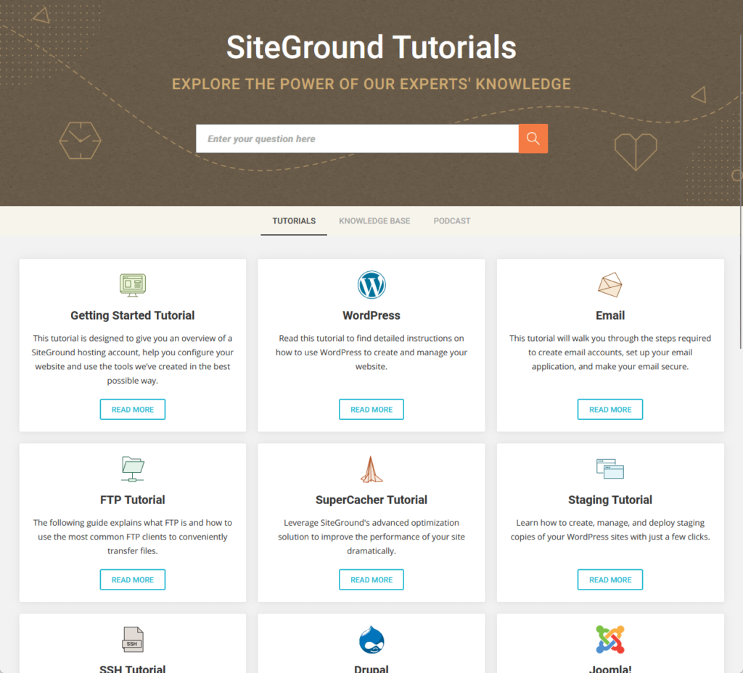The width and height of the screenshot is (743, 673).
Task: Click the Getting Started Tutorial description text
Action: 133,360
